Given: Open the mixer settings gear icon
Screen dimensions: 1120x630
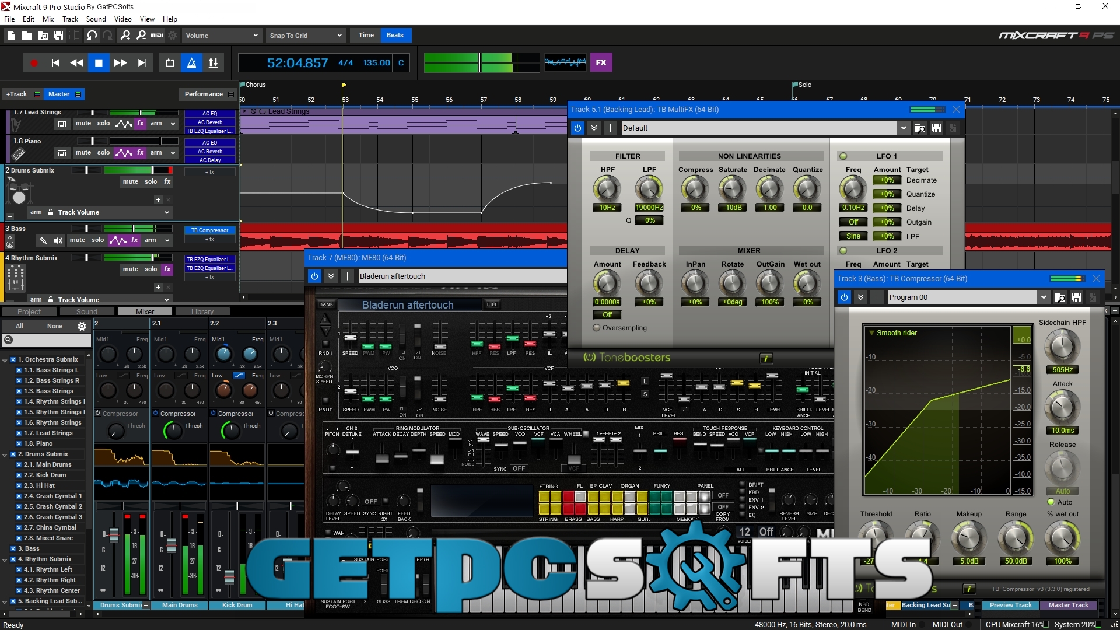Looking at the screenshot, I should coord(82,327).
